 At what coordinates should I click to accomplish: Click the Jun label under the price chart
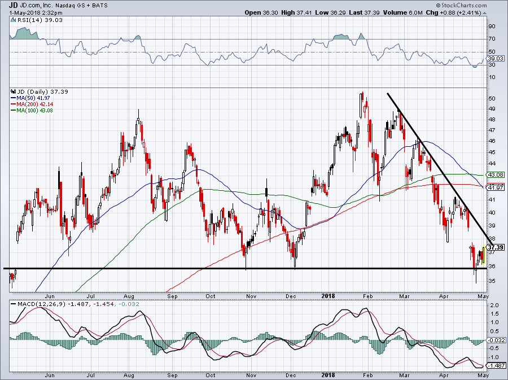click(x=50, y=296)
